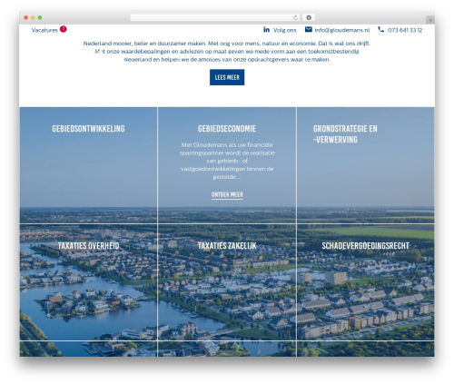454x384 pixels.
Task: Click intro paragraph starting 'Nederland mooier'
Action: (x=227, y=52)
